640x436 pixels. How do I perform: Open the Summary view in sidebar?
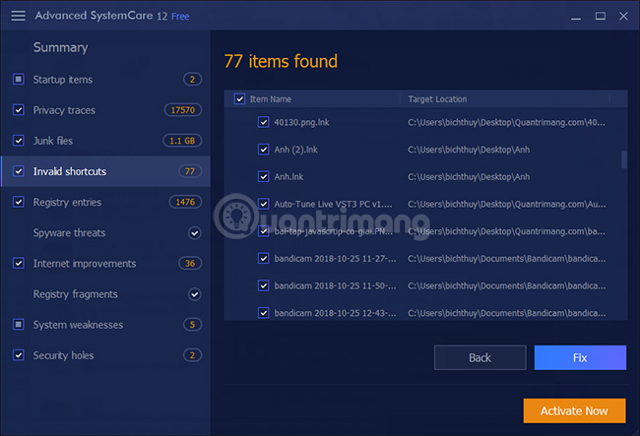click(60, 47)
